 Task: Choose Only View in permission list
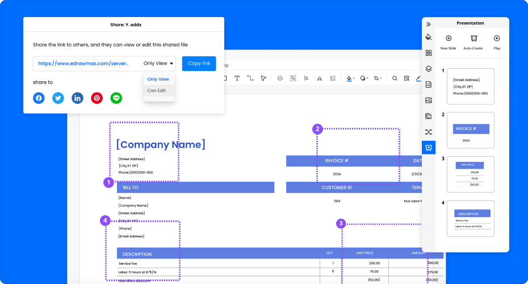coord(158,79)
